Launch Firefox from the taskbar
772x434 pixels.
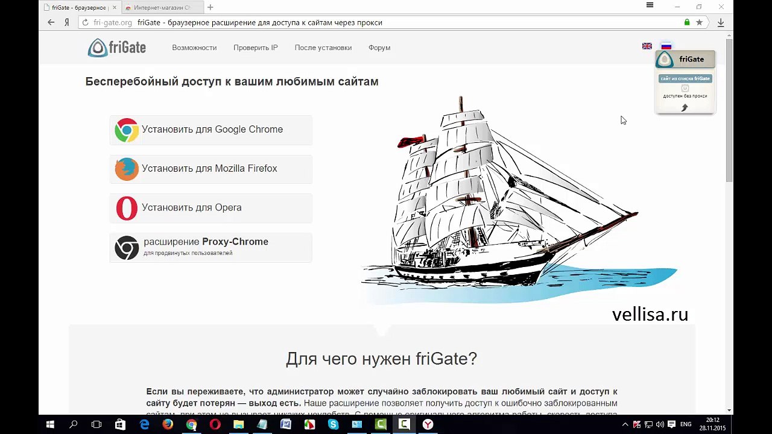pos(168,424)
